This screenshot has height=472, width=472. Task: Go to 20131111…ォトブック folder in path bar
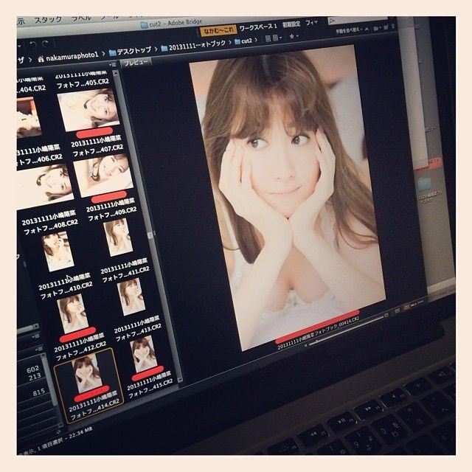(x=193, y=46)
